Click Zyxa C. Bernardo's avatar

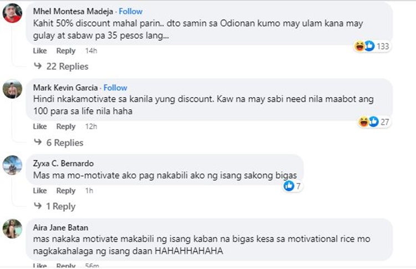(x=12, y=165)
